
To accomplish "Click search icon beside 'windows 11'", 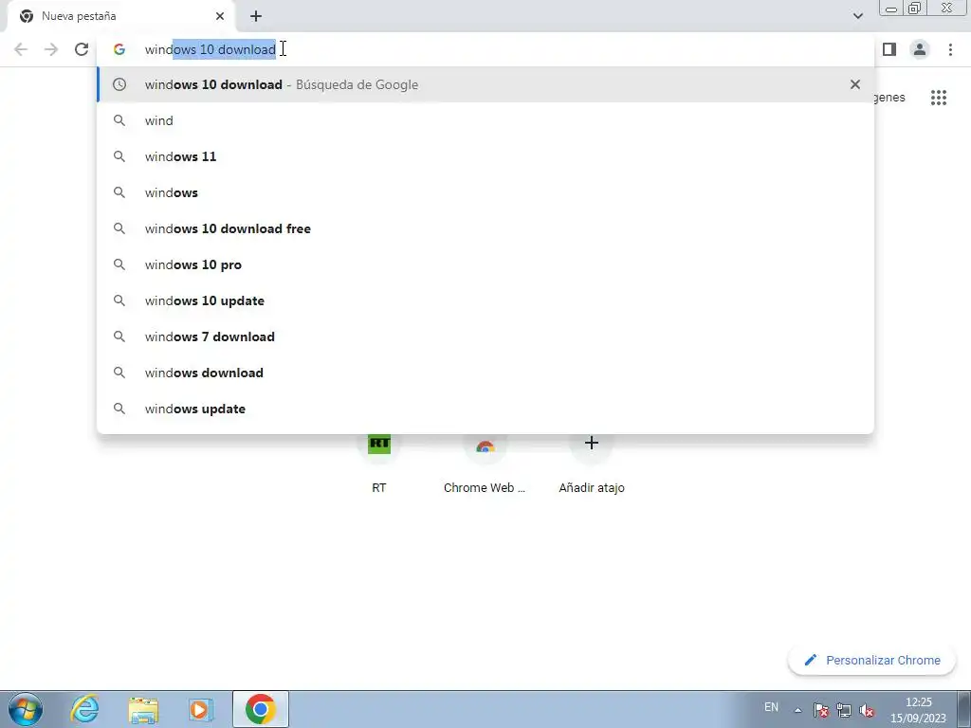I will pyautogui.click(x=119, y=156).
